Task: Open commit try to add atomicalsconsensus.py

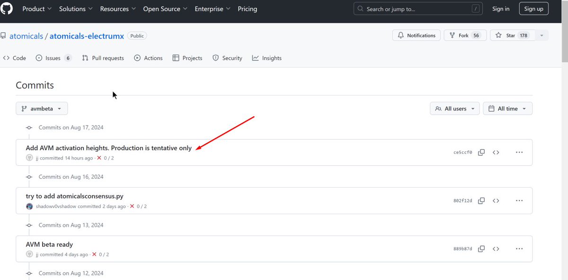Action: pos(75,196)
